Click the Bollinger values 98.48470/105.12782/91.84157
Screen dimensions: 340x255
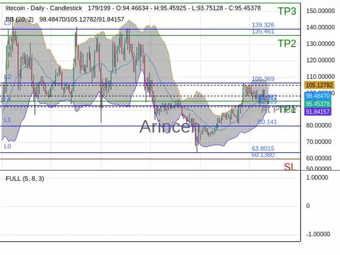click(x=82, y=20)
